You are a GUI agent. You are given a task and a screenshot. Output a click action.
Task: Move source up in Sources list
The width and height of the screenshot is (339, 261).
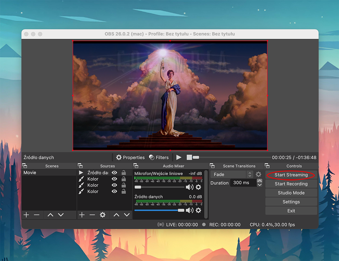[117, 215]
